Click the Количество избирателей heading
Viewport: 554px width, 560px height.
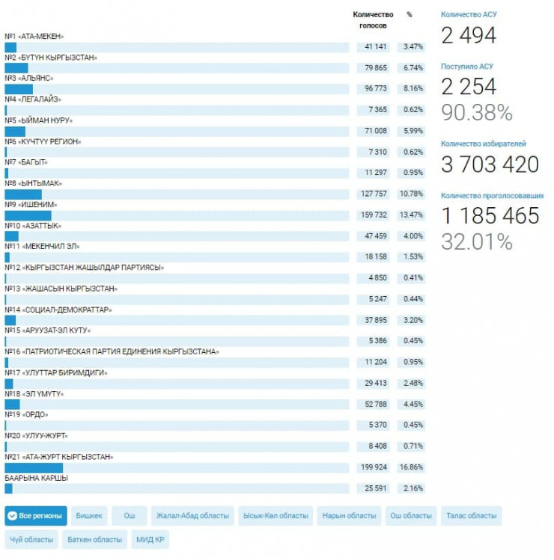[483, 144]
